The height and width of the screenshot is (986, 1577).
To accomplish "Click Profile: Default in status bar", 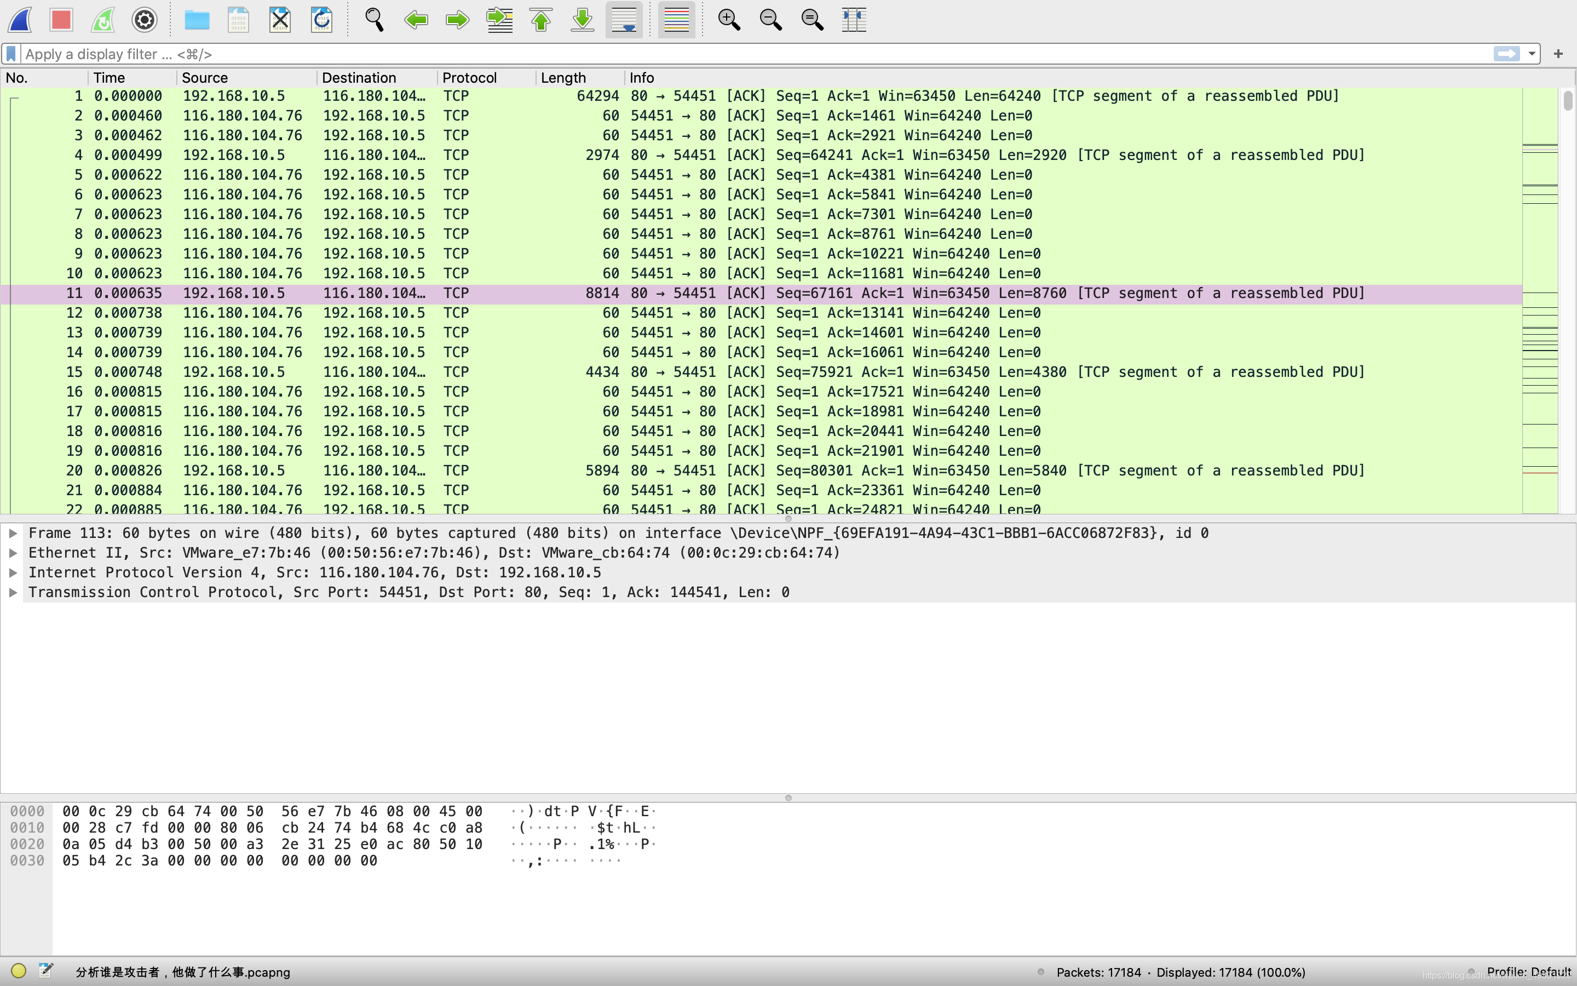I will [1529, 972].
